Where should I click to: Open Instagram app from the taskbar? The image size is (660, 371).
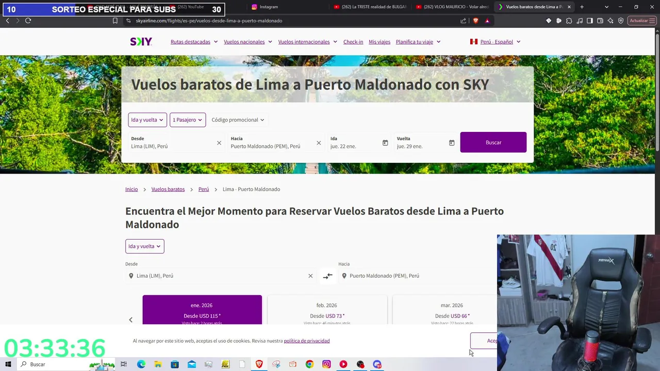click(326, 364)
